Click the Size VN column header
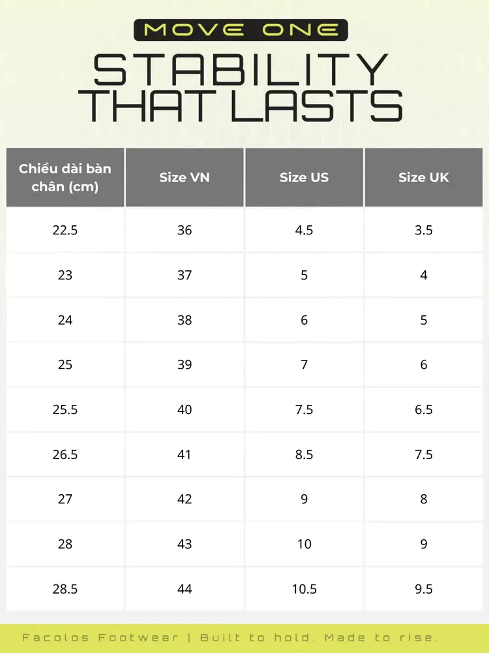The width and height of the screenshot is (489, 653). pos(185,178)
